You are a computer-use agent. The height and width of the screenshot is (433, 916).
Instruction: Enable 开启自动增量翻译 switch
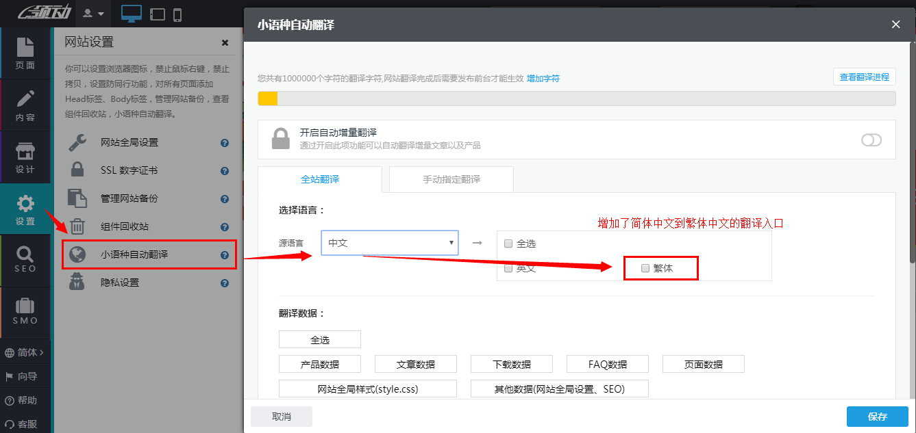point(871,140)
